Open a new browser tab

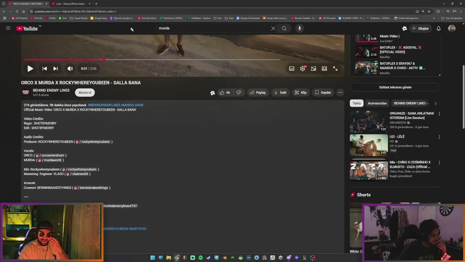[x=96, y=4]
